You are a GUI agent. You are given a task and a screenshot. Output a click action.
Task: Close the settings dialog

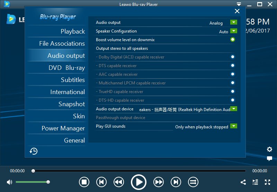[237, 11]
